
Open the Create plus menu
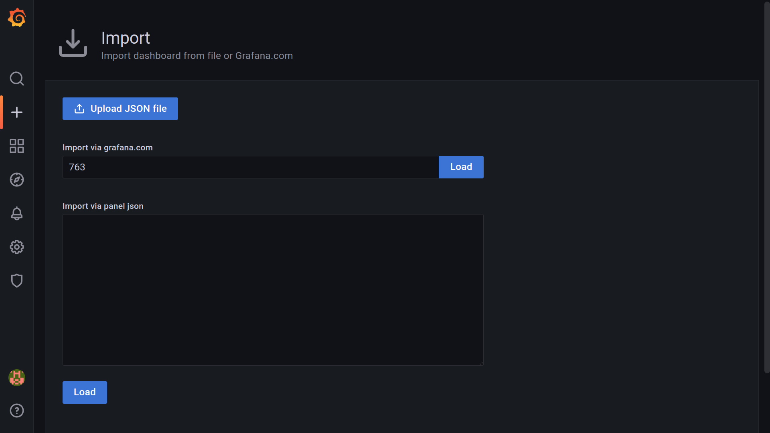(16, 112)
